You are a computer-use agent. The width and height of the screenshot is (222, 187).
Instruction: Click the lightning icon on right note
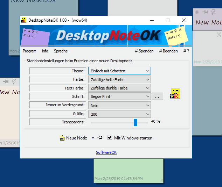tap(213, 12)
